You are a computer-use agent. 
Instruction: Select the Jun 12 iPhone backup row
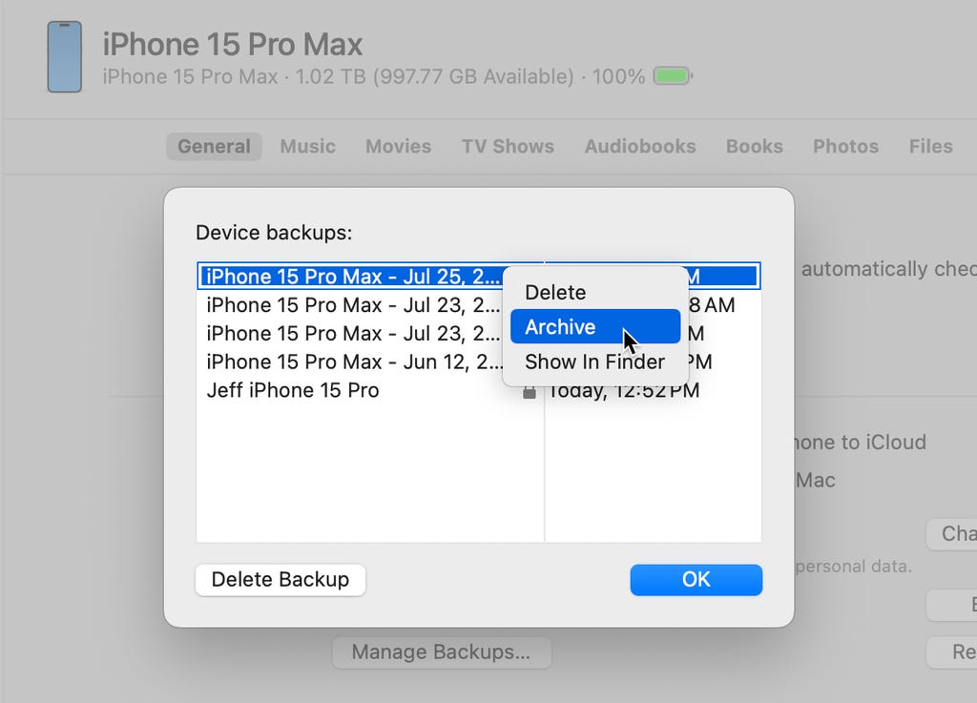353,362
